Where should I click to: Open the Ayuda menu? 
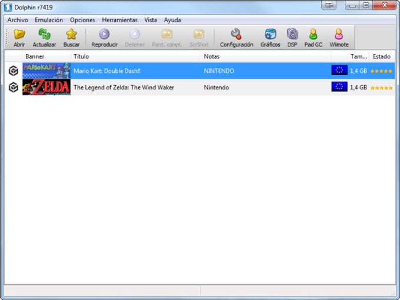coord(172,20)
